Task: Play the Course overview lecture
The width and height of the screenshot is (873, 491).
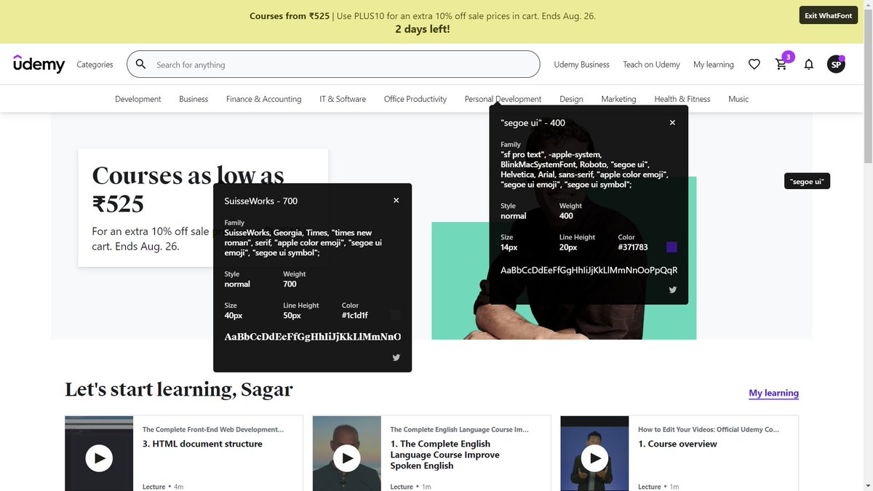Action: click(594, 458)
